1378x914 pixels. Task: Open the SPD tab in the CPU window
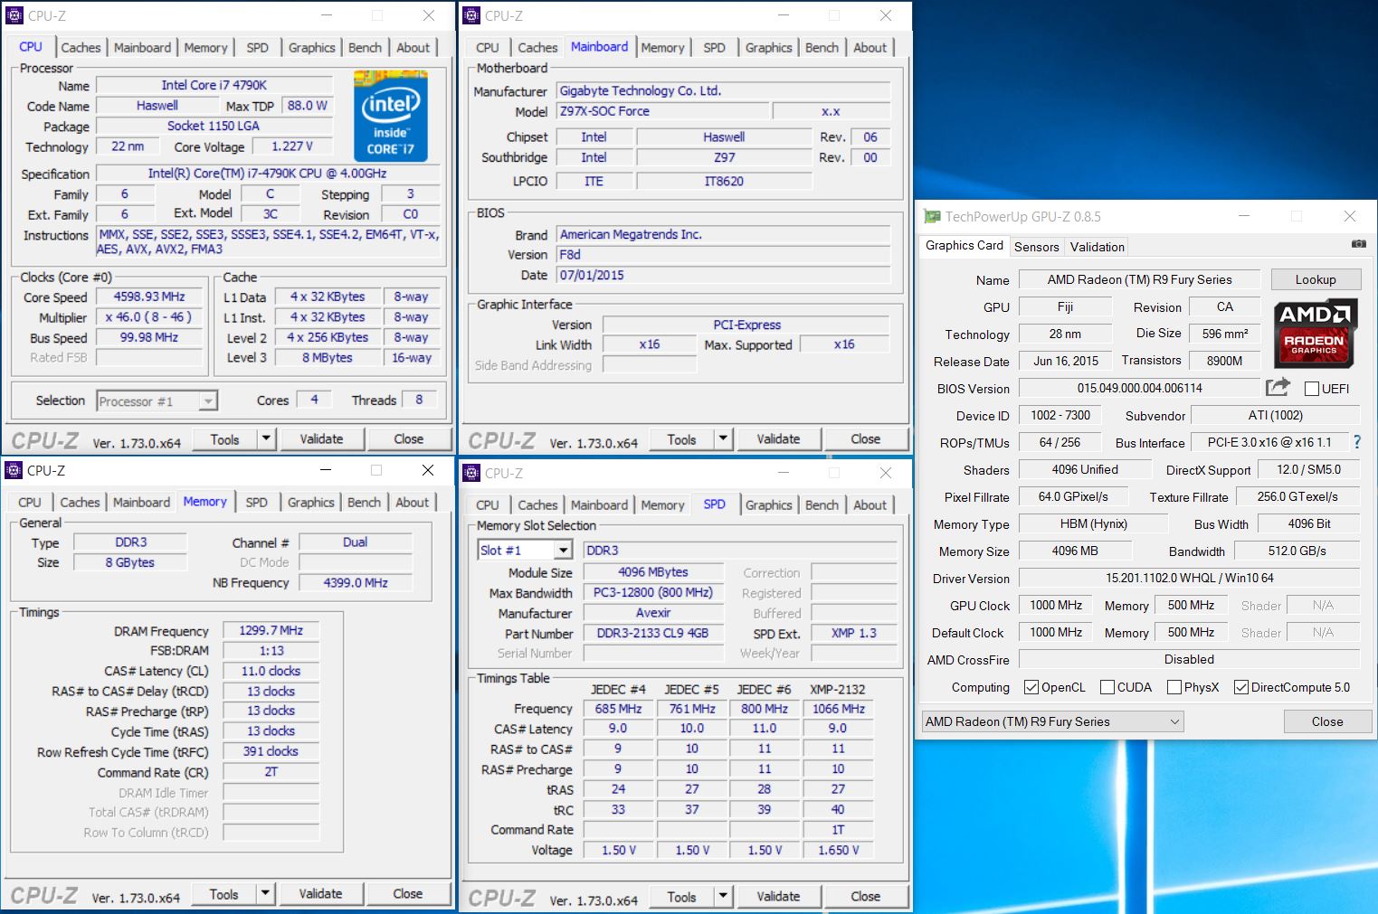pyautogui.click(x=258, y=47)
